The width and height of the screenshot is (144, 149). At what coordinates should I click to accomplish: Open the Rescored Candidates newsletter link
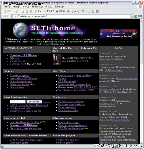coord(111,59)
